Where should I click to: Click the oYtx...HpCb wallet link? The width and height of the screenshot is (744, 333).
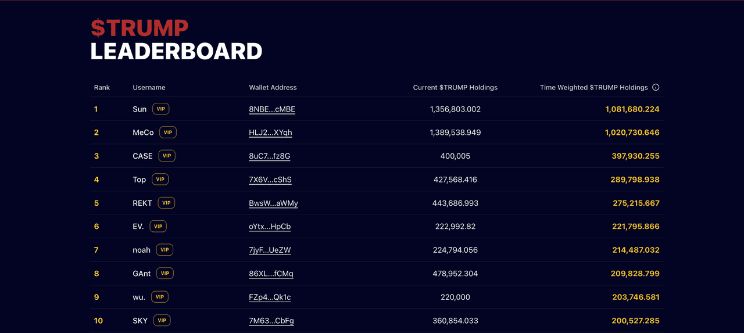pos(270,227)
